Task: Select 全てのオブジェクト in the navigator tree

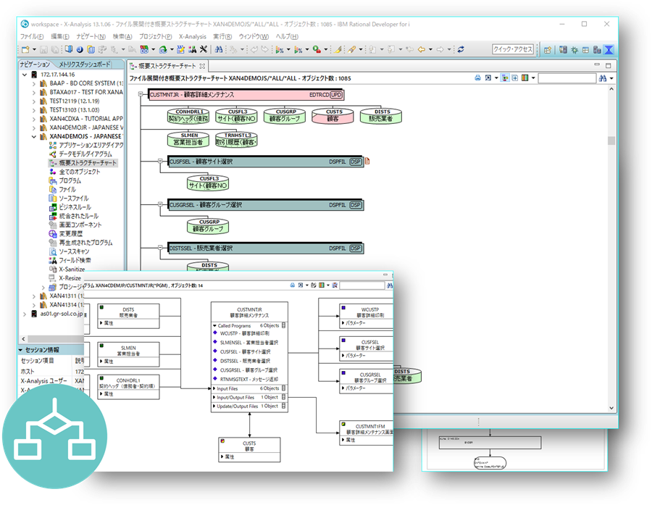Action: click(x=80, y=172)
